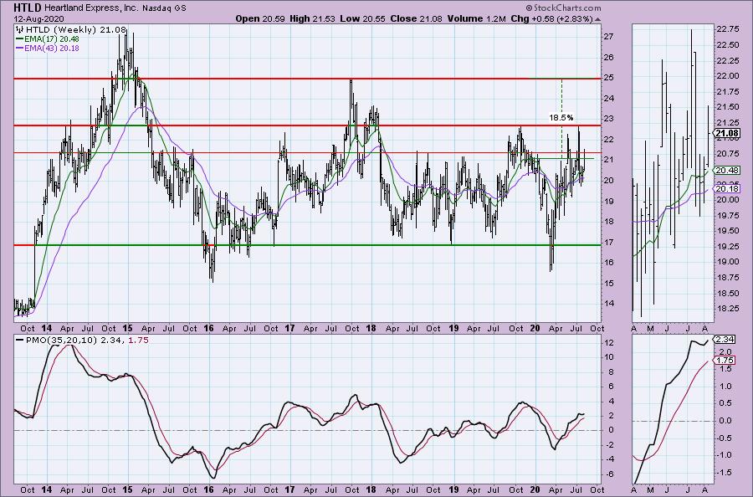
Task: Click the -1.5 label on the zoomed PMO axis
Action: point(725,473)
